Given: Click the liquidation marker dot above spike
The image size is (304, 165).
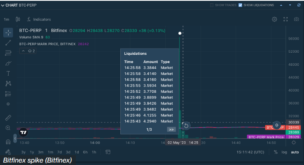Looking at the screenshot, I should (180, 33).
